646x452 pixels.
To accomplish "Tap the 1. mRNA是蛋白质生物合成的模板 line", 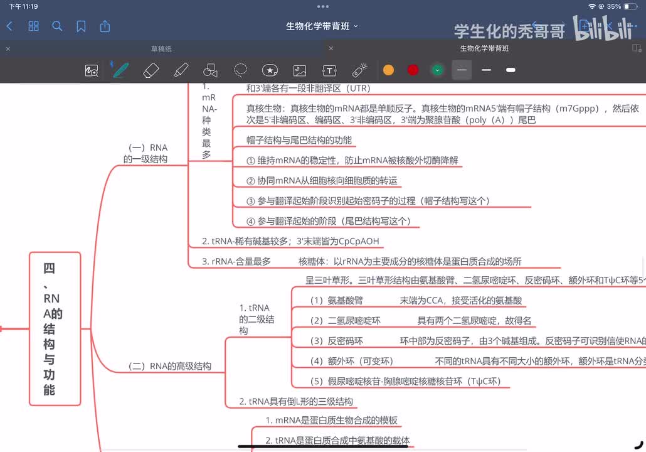I will click(x=332, y=420).
